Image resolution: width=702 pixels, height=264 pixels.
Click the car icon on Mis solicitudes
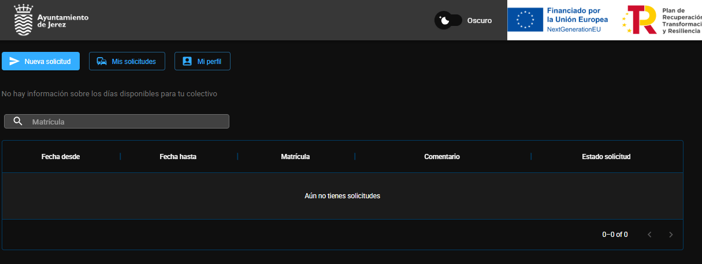pyautogui.click(x=102, y=61)
